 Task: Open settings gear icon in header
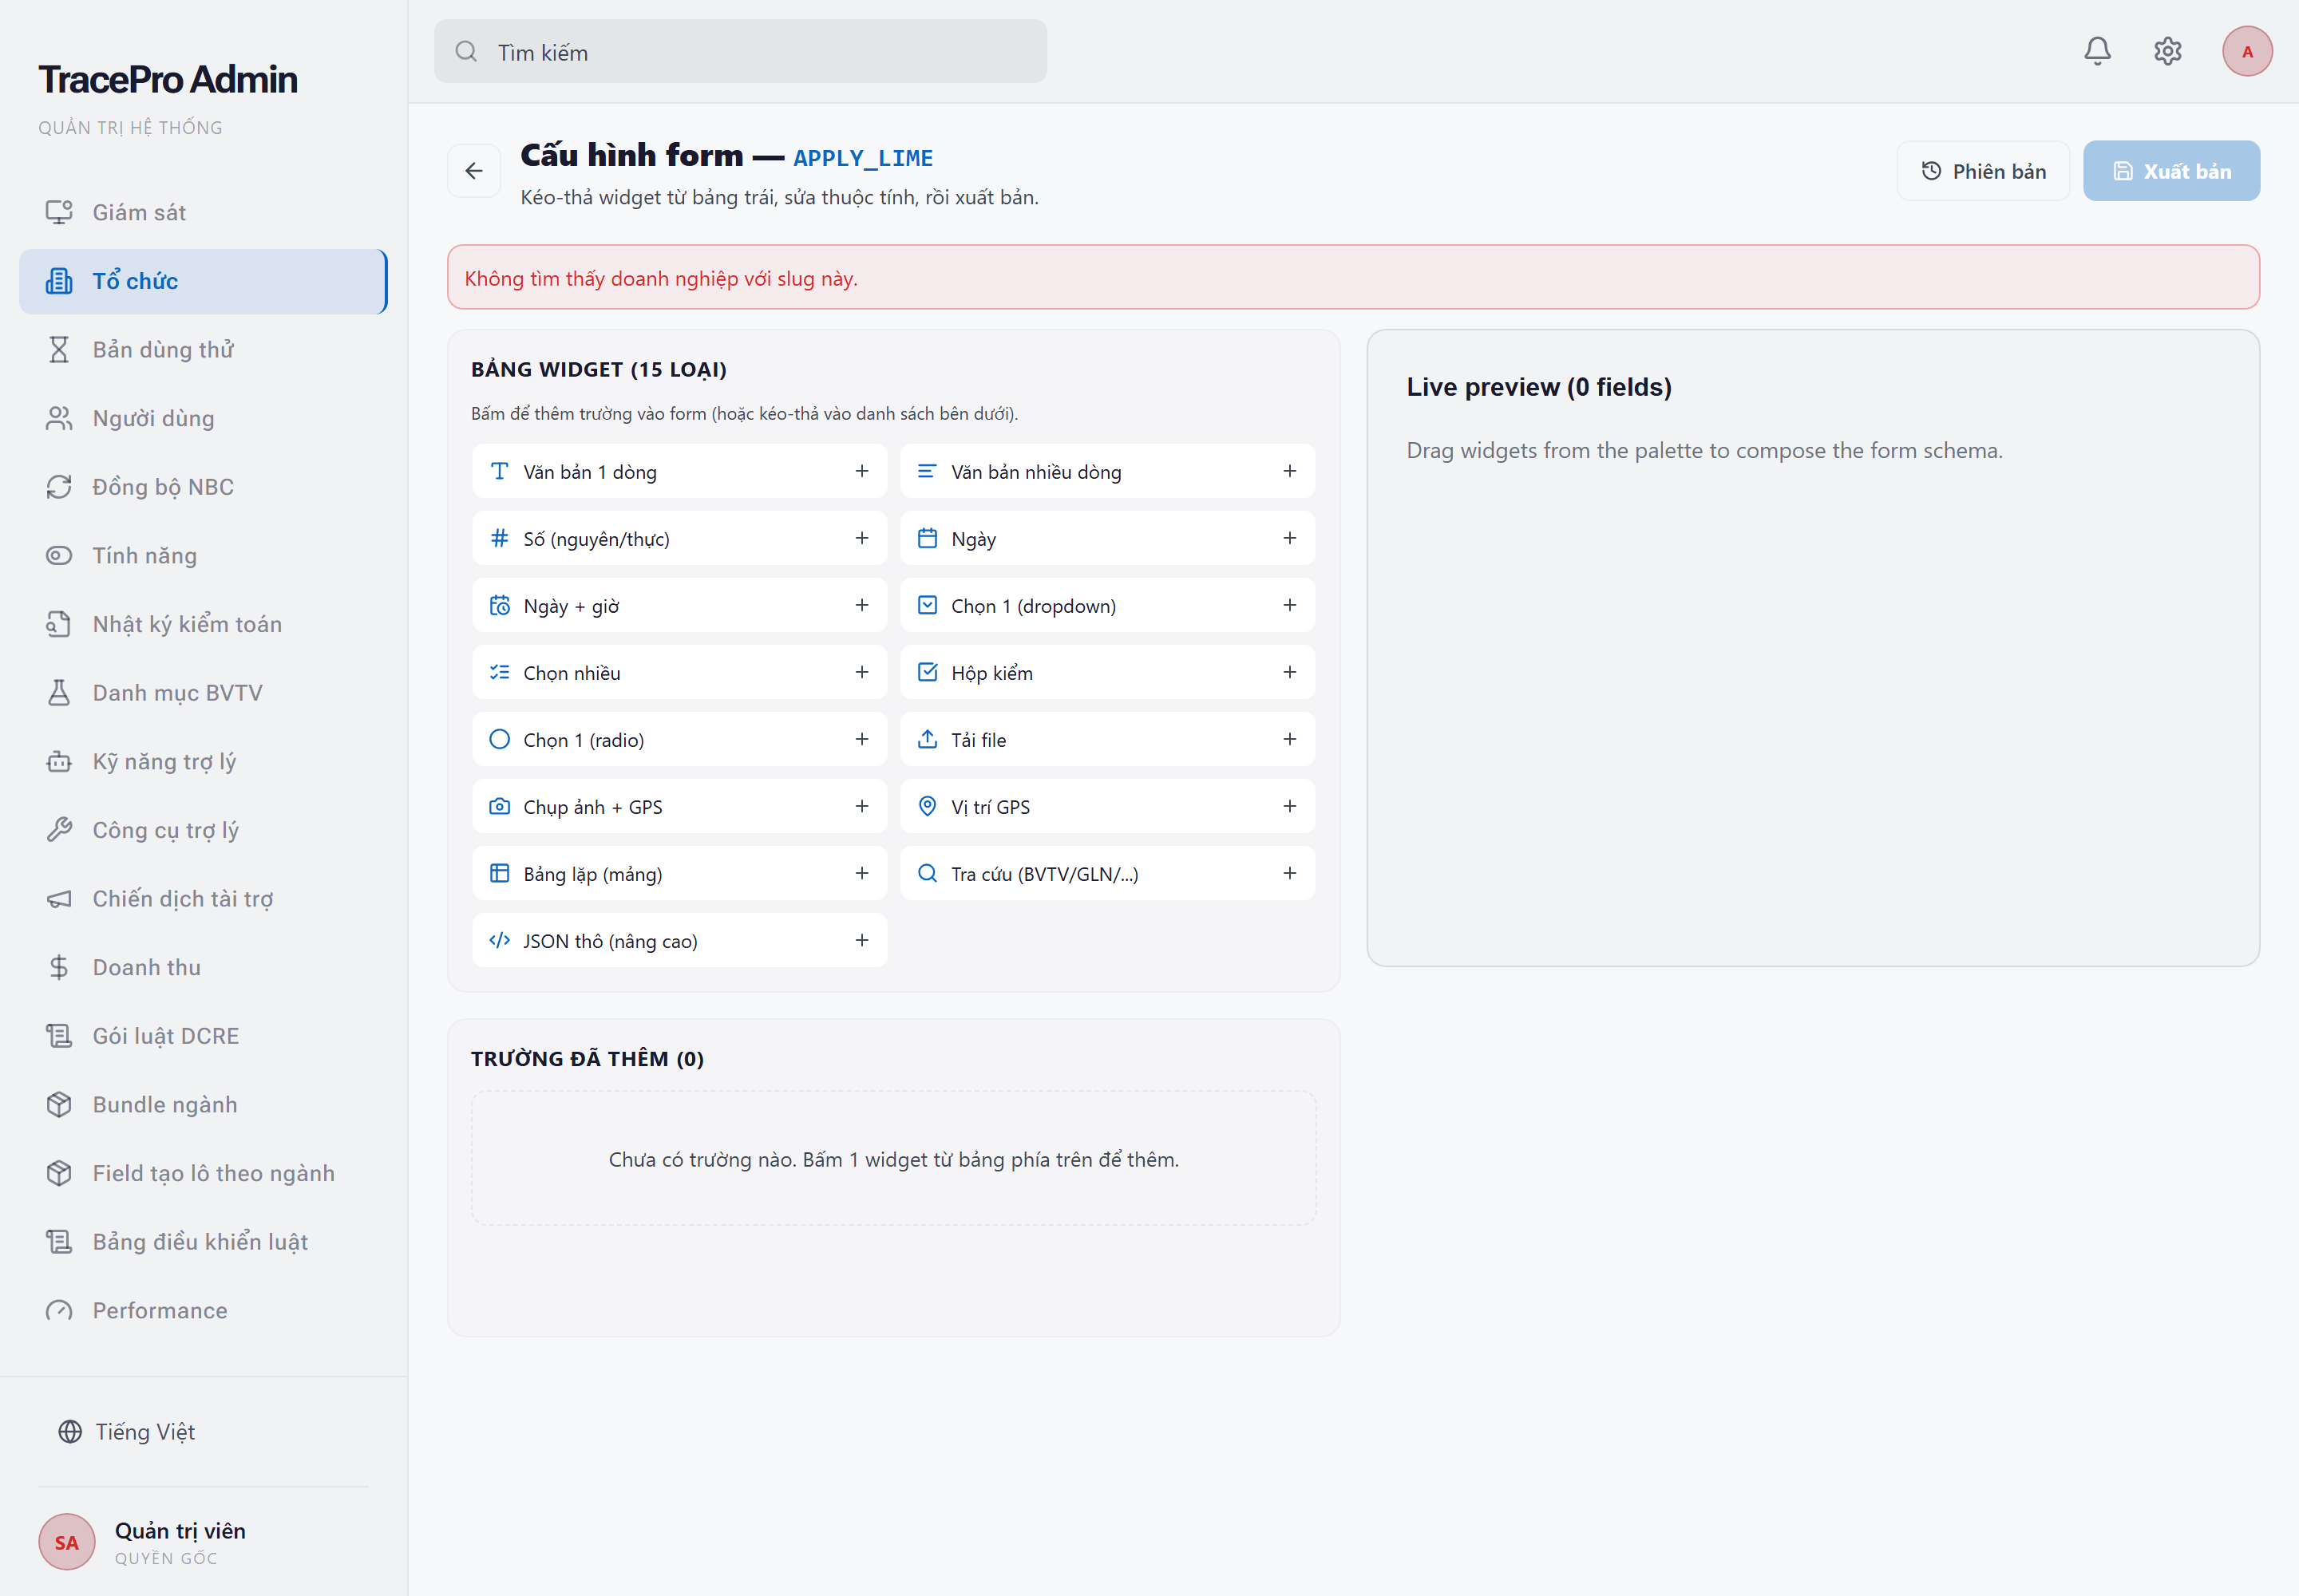[2167, 51]
